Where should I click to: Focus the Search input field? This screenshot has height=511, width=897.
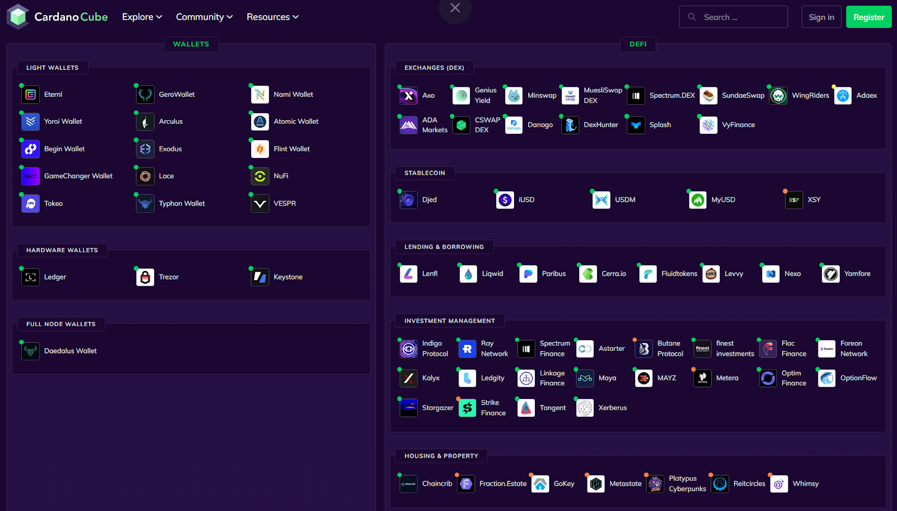(x=733, y=17)
